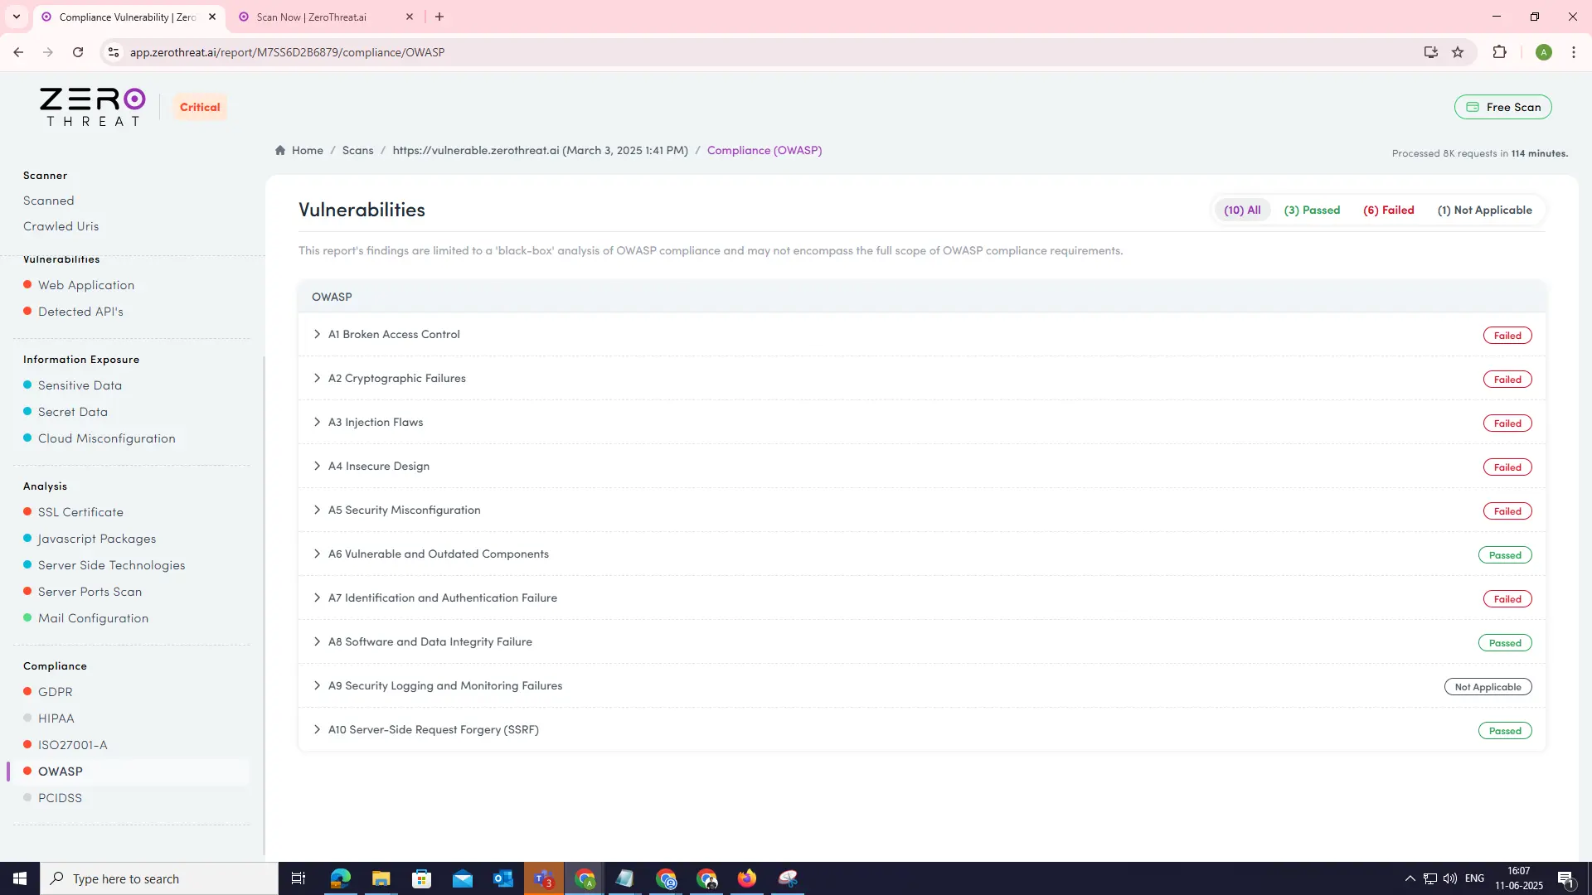Open Windows Start menu
The height and width of the screenshot is (895, 1592).
pyautogui.click(x=20, y=878)
